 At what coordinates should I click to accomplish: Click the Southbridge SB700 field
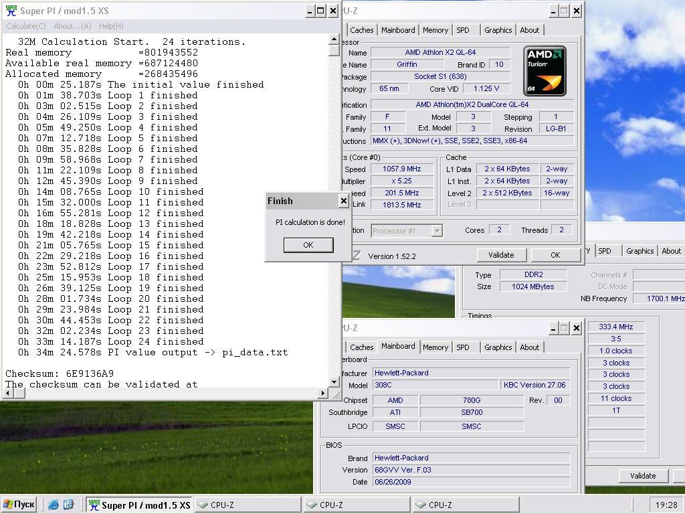tap(472, 412)
